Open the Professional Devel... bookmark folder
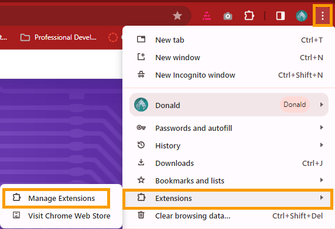The width and height of the screenshot is (335, 229). tap(59, 37)
